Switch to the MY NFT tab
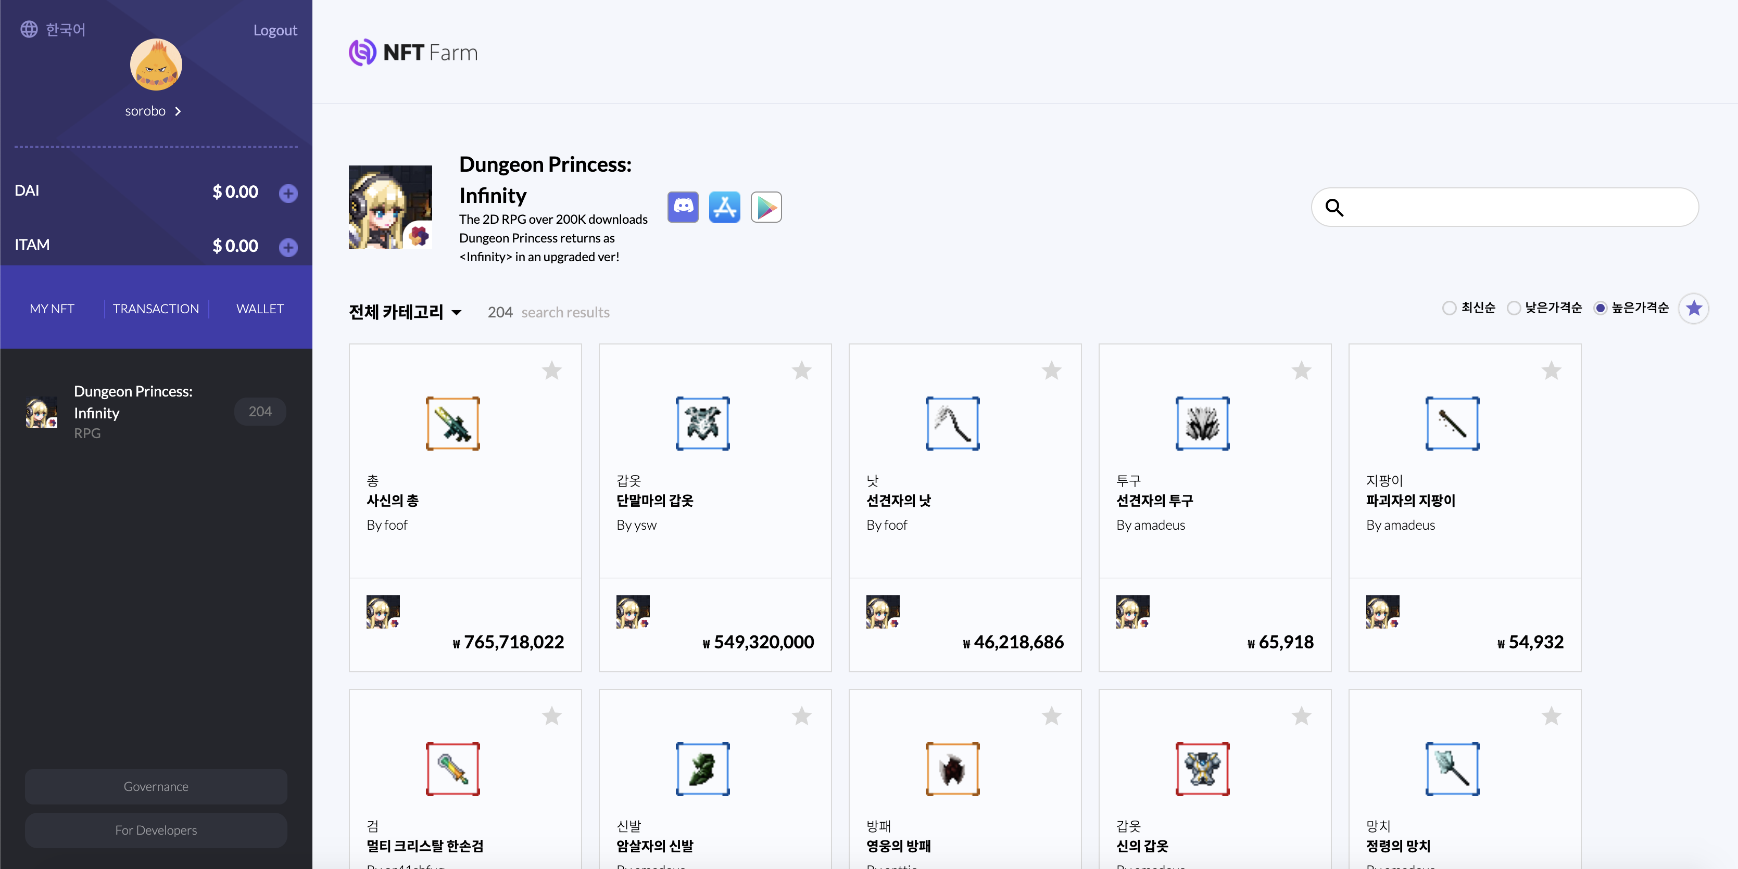The width and height of the screenshot is (1738, 869). (x=52, y=309)
